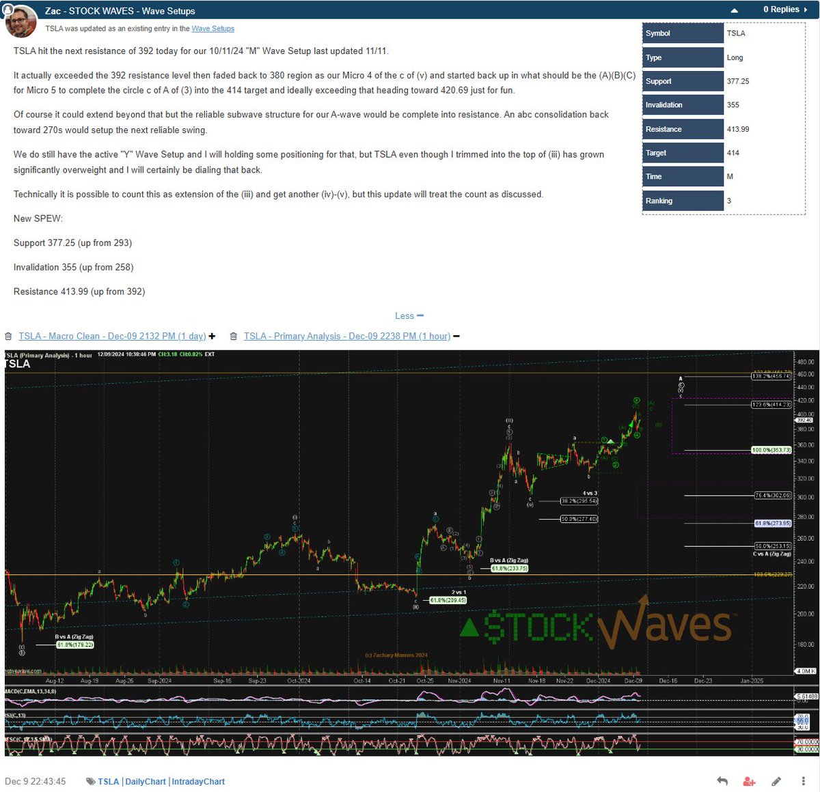Viewport: 820px width, 792px height.
Task: Open the TSLA ticker tag link
Action: point(108,781)
